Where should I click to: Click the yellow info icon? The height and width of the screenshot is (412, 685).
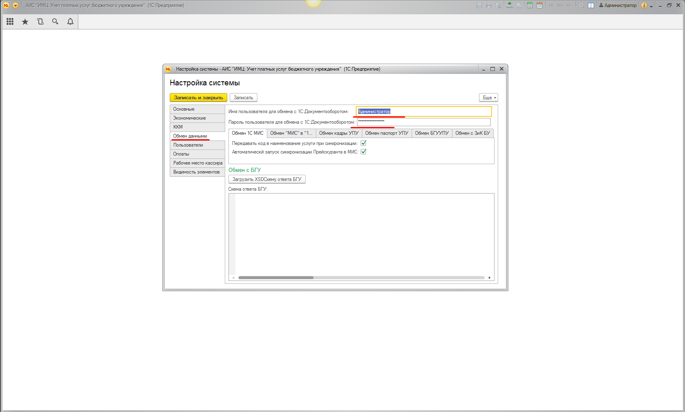(x=644, y=5)
